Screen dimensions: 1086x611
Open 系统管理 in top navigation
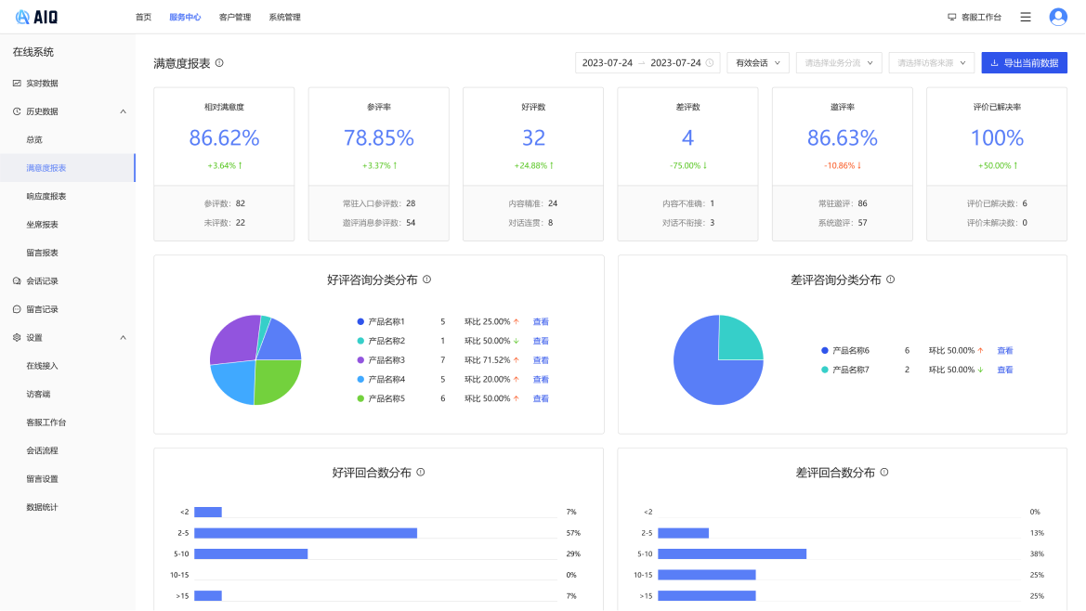pyautogui.click(x=284, y=18)
